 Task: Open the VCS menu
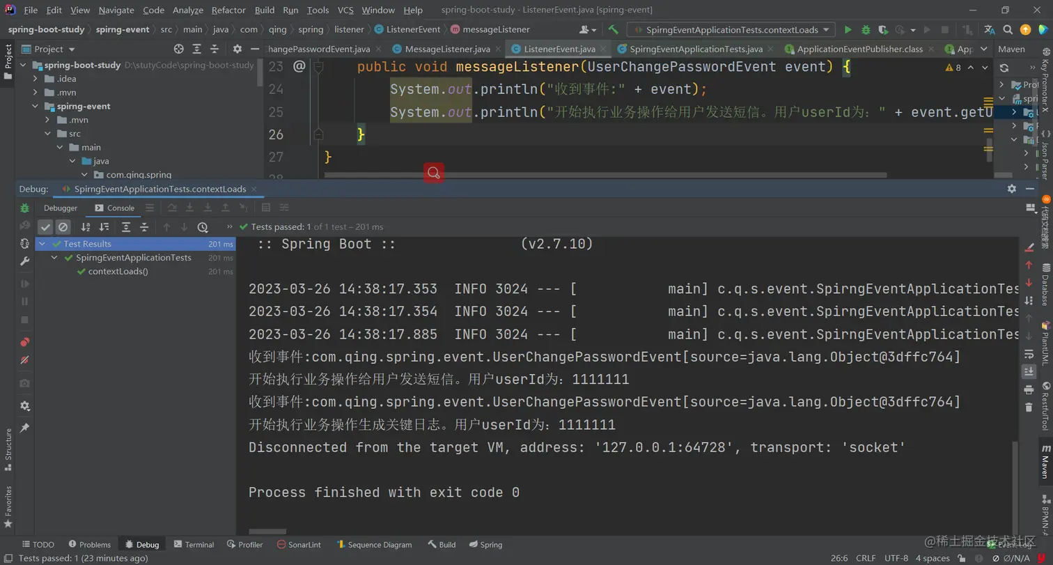click(x=345, y=10)
